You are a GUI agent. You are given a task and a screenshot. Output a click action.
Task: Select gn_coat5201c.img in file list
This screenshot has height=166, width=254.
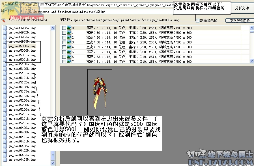tap(22, 123)
